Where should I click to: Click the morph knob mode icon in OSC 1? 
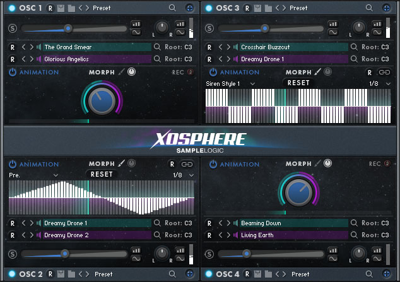pos(131,73)
